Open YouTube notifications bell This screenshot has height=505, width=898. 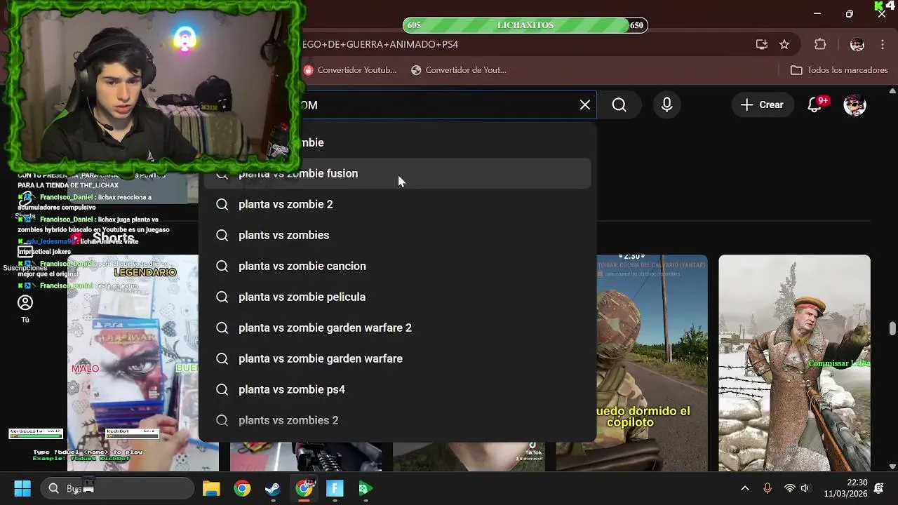click(815, 105)
